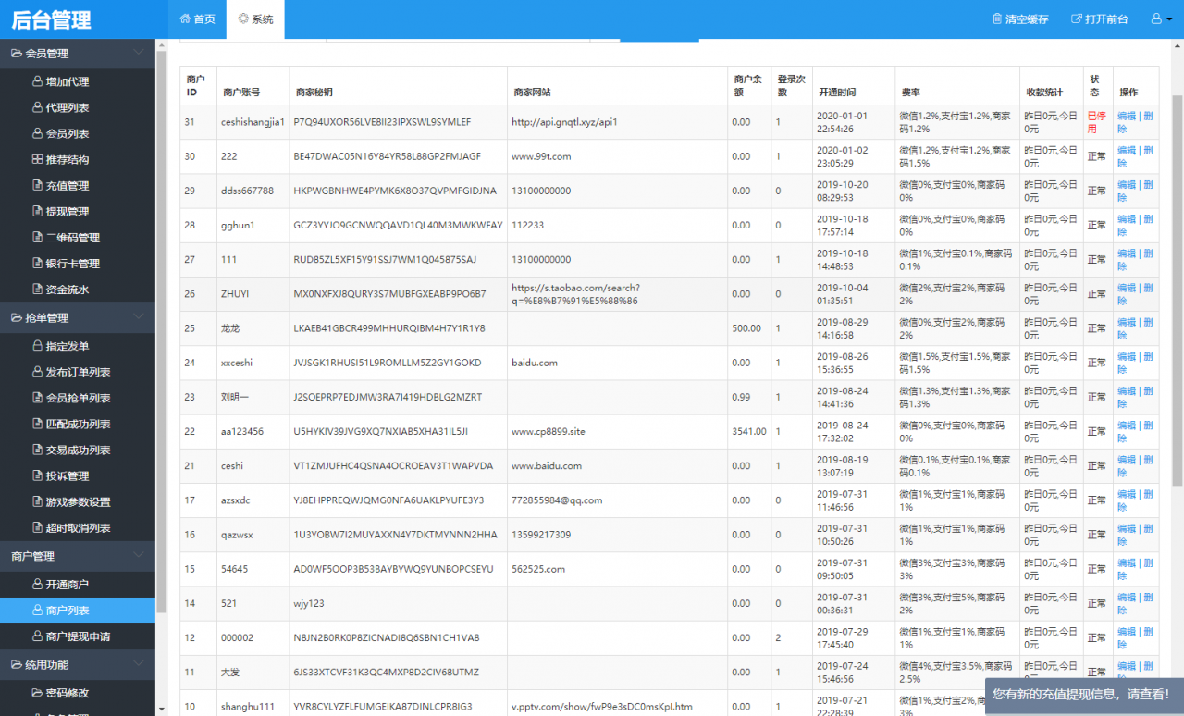Screen dimensions: 1184x716
Task: Click the 密码修改 folder icon
Action: tap(37, 693)
